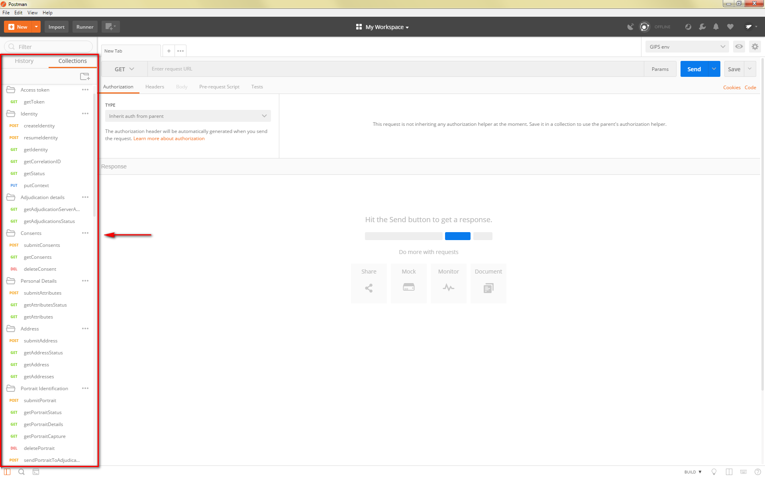This screenshot has width=765, height=477.
Task: Open the Cookies link
Action: [x=732, y=87]
